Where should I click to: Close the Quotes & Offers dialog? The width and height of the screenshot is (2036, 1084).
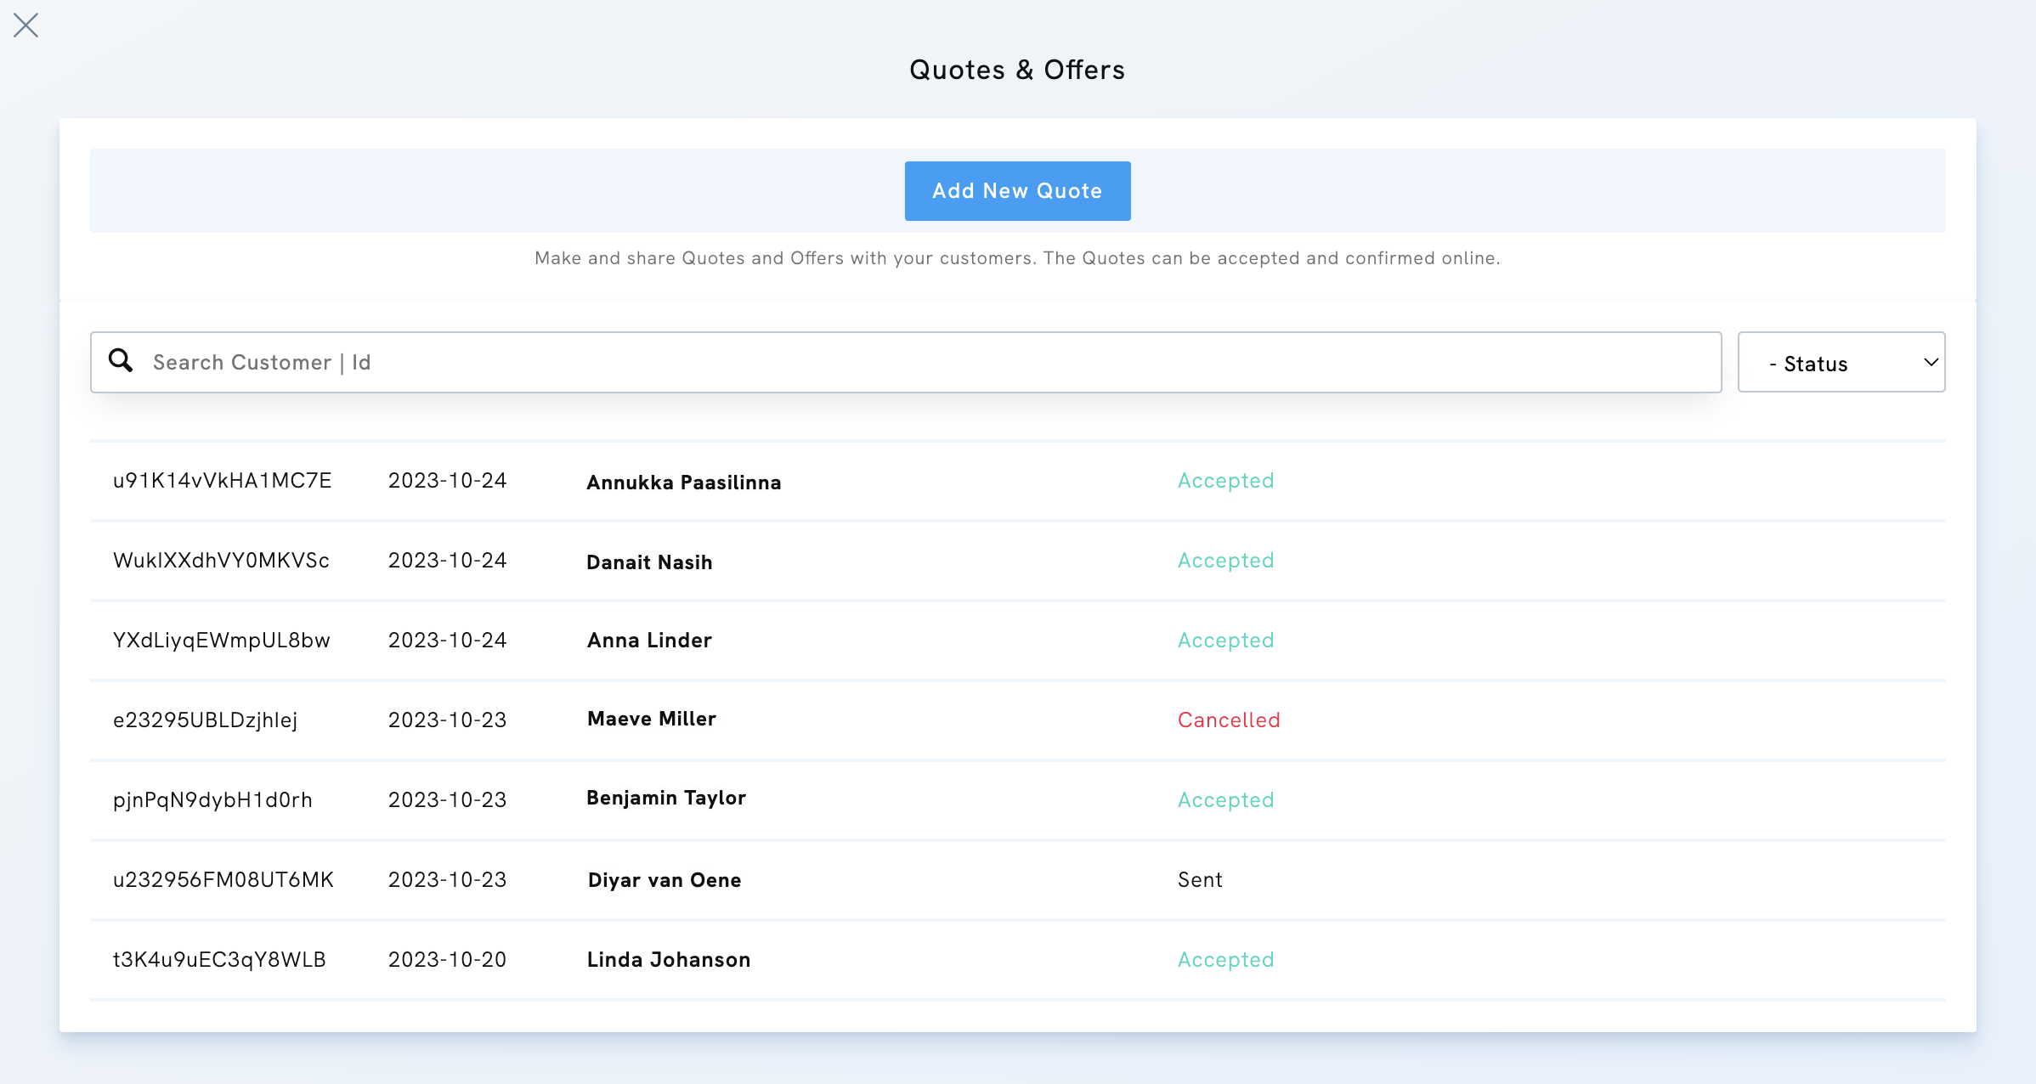coord(26,25)
